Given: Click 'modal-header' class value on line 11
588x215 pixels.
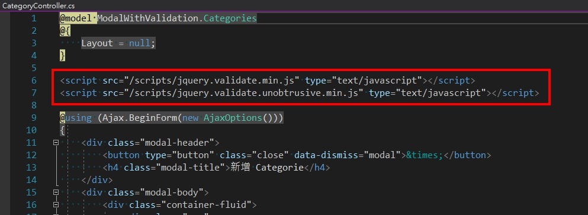Looking at the screenshot, I should 177,143.
